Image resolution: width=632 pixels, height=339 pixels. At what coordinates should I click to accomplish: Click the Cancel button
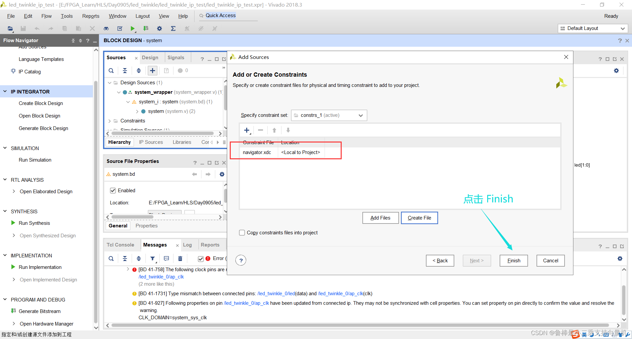(x=550, y=261)
